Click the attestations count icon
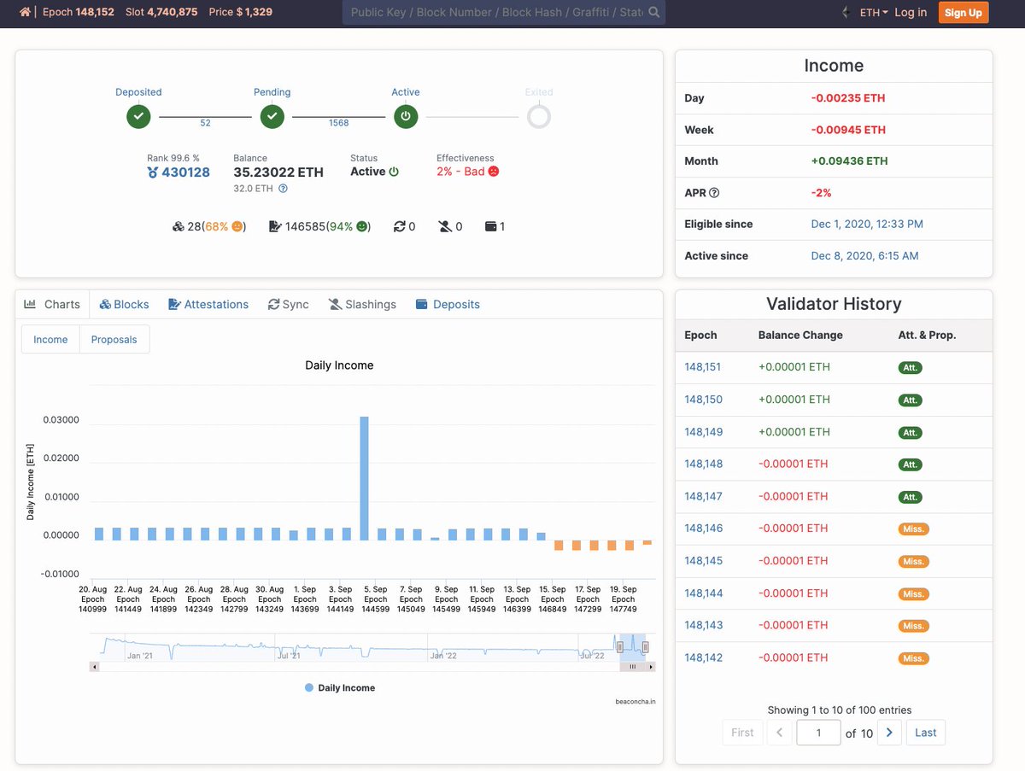 point(275,226)
